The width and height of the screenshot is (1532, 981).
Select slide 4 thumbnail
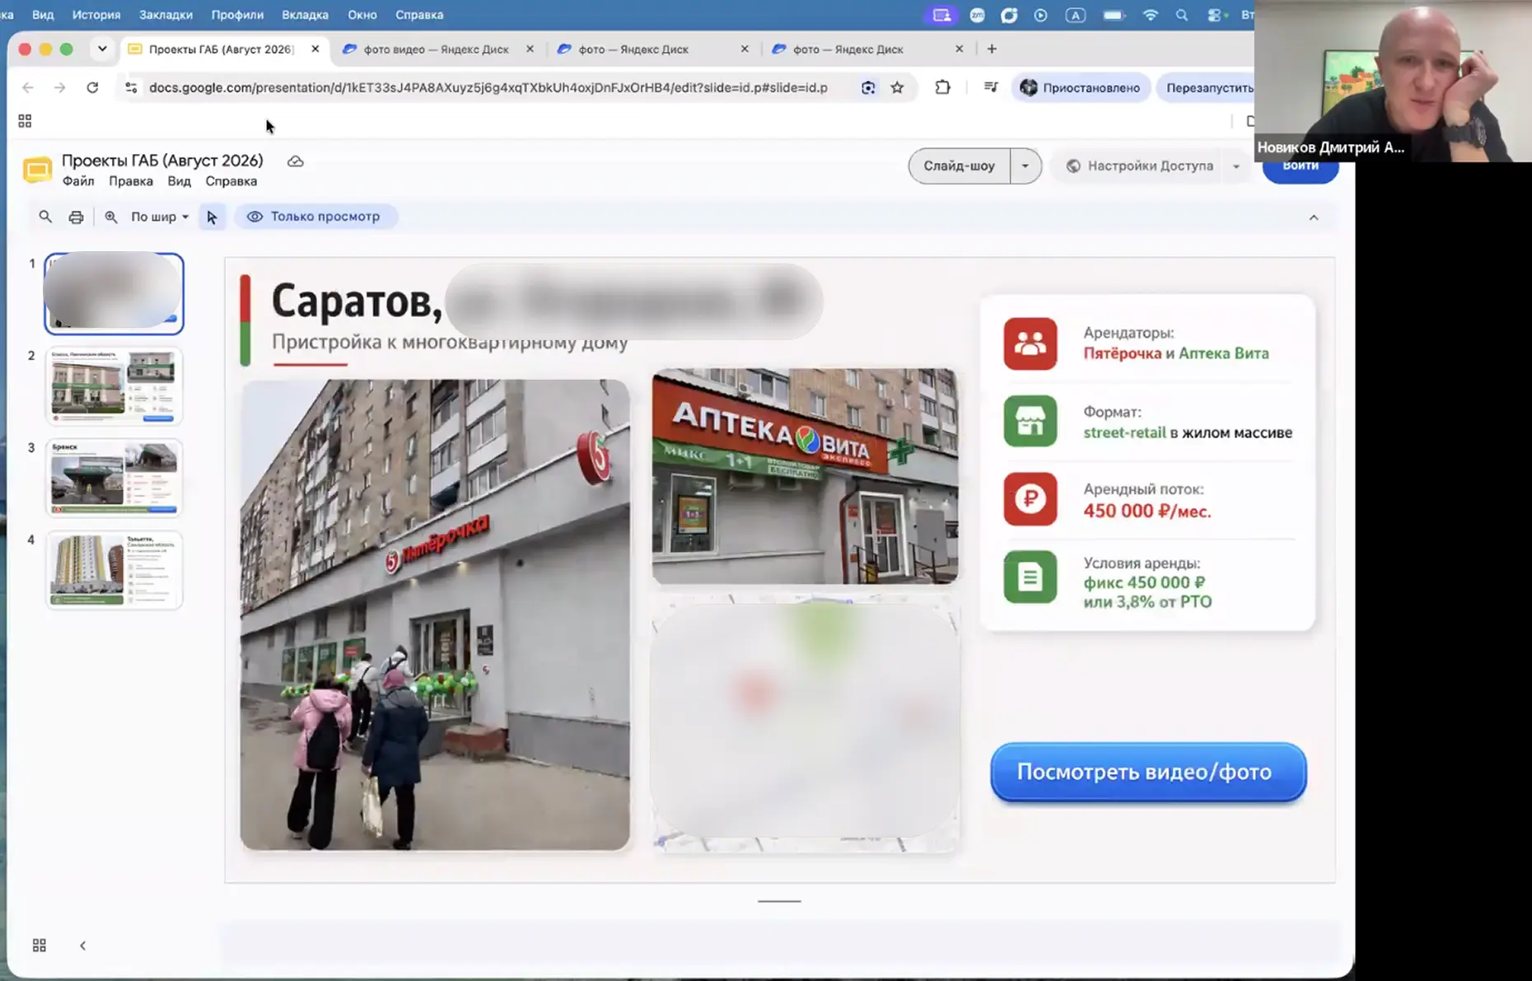point(114,570)
